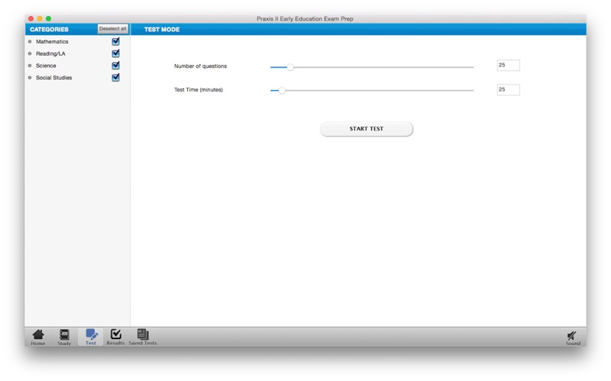This screenshot has width=611, height=381.
Task: Select the Science category label
Action: [x=46, y=66]
